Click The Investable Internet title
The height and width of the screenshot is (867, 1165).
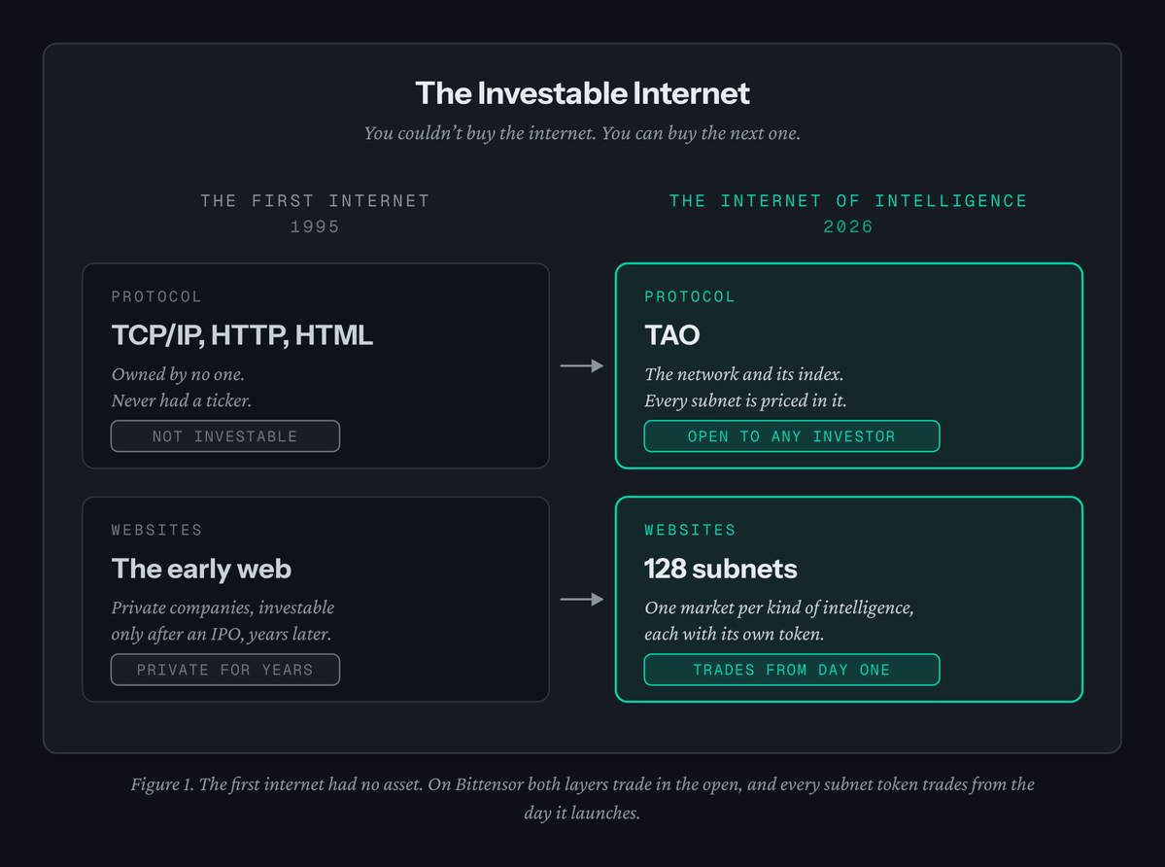[582, 93]
